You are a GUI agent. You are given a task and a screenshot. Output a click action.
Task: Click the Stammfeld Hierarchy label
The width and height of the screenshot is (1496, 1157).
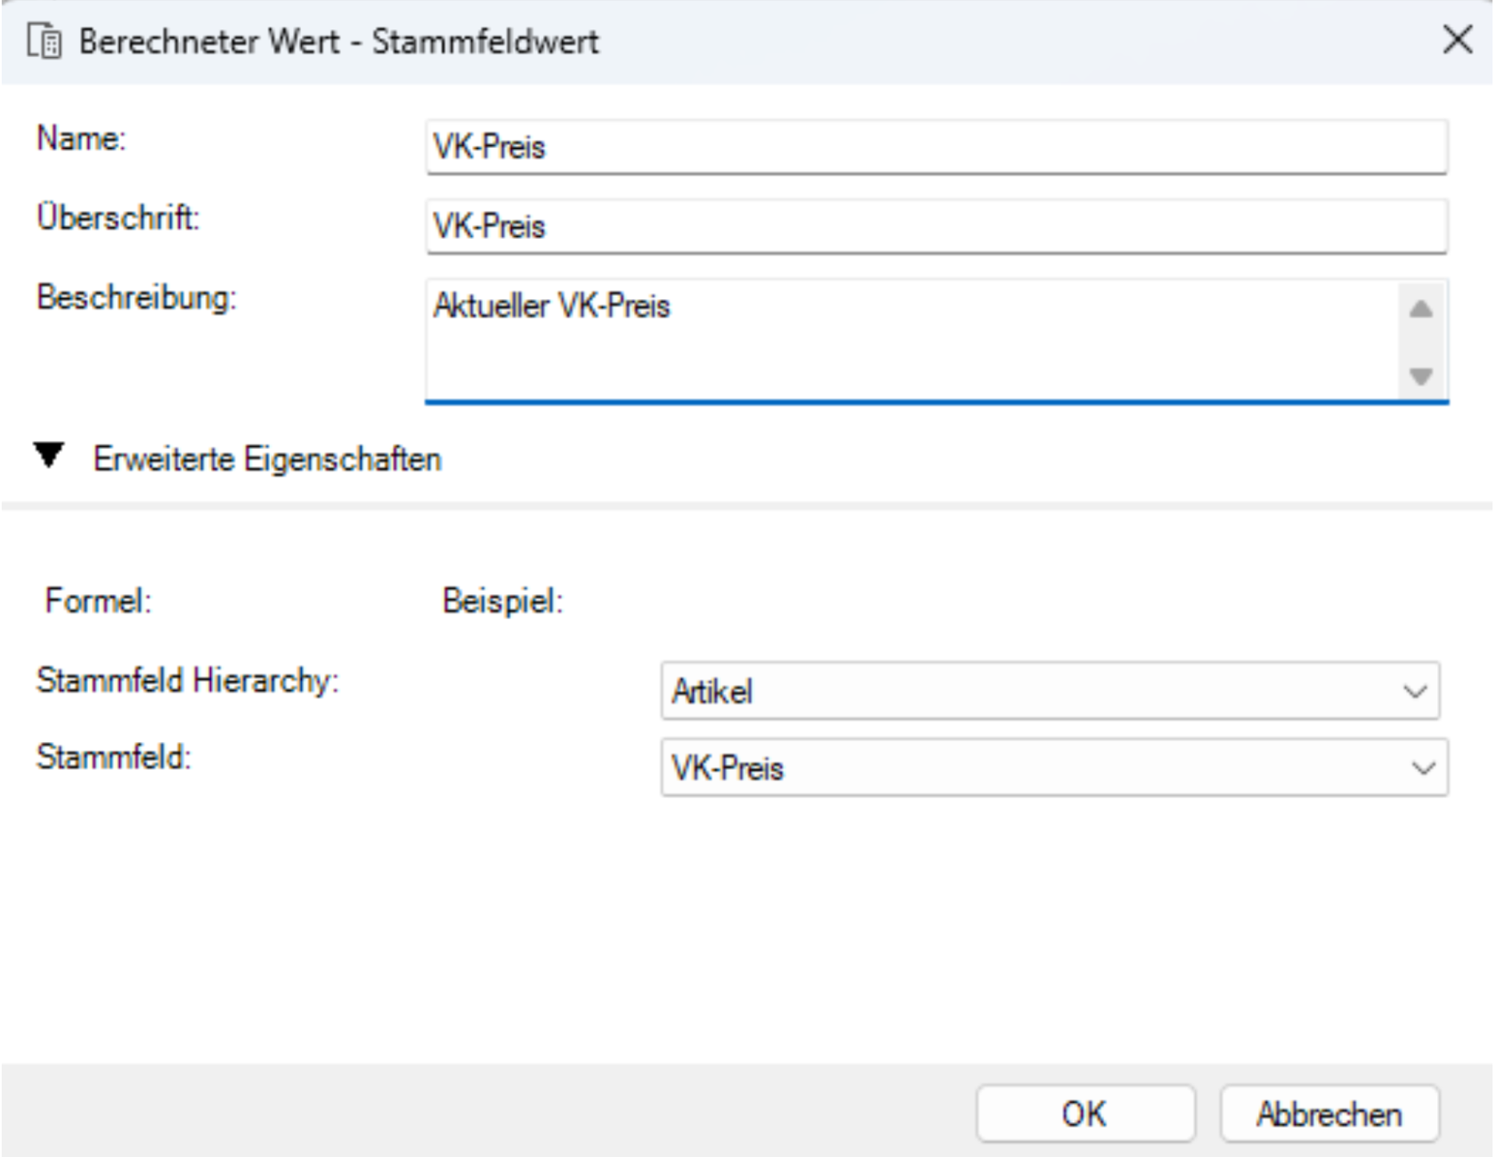188,680
